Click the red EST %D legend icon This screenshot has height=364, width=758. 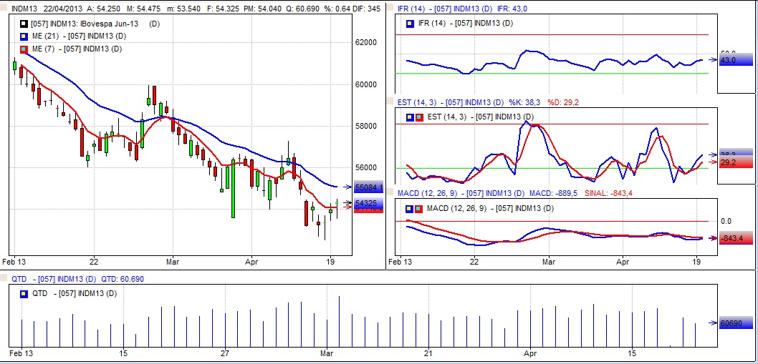click(419, 117)
